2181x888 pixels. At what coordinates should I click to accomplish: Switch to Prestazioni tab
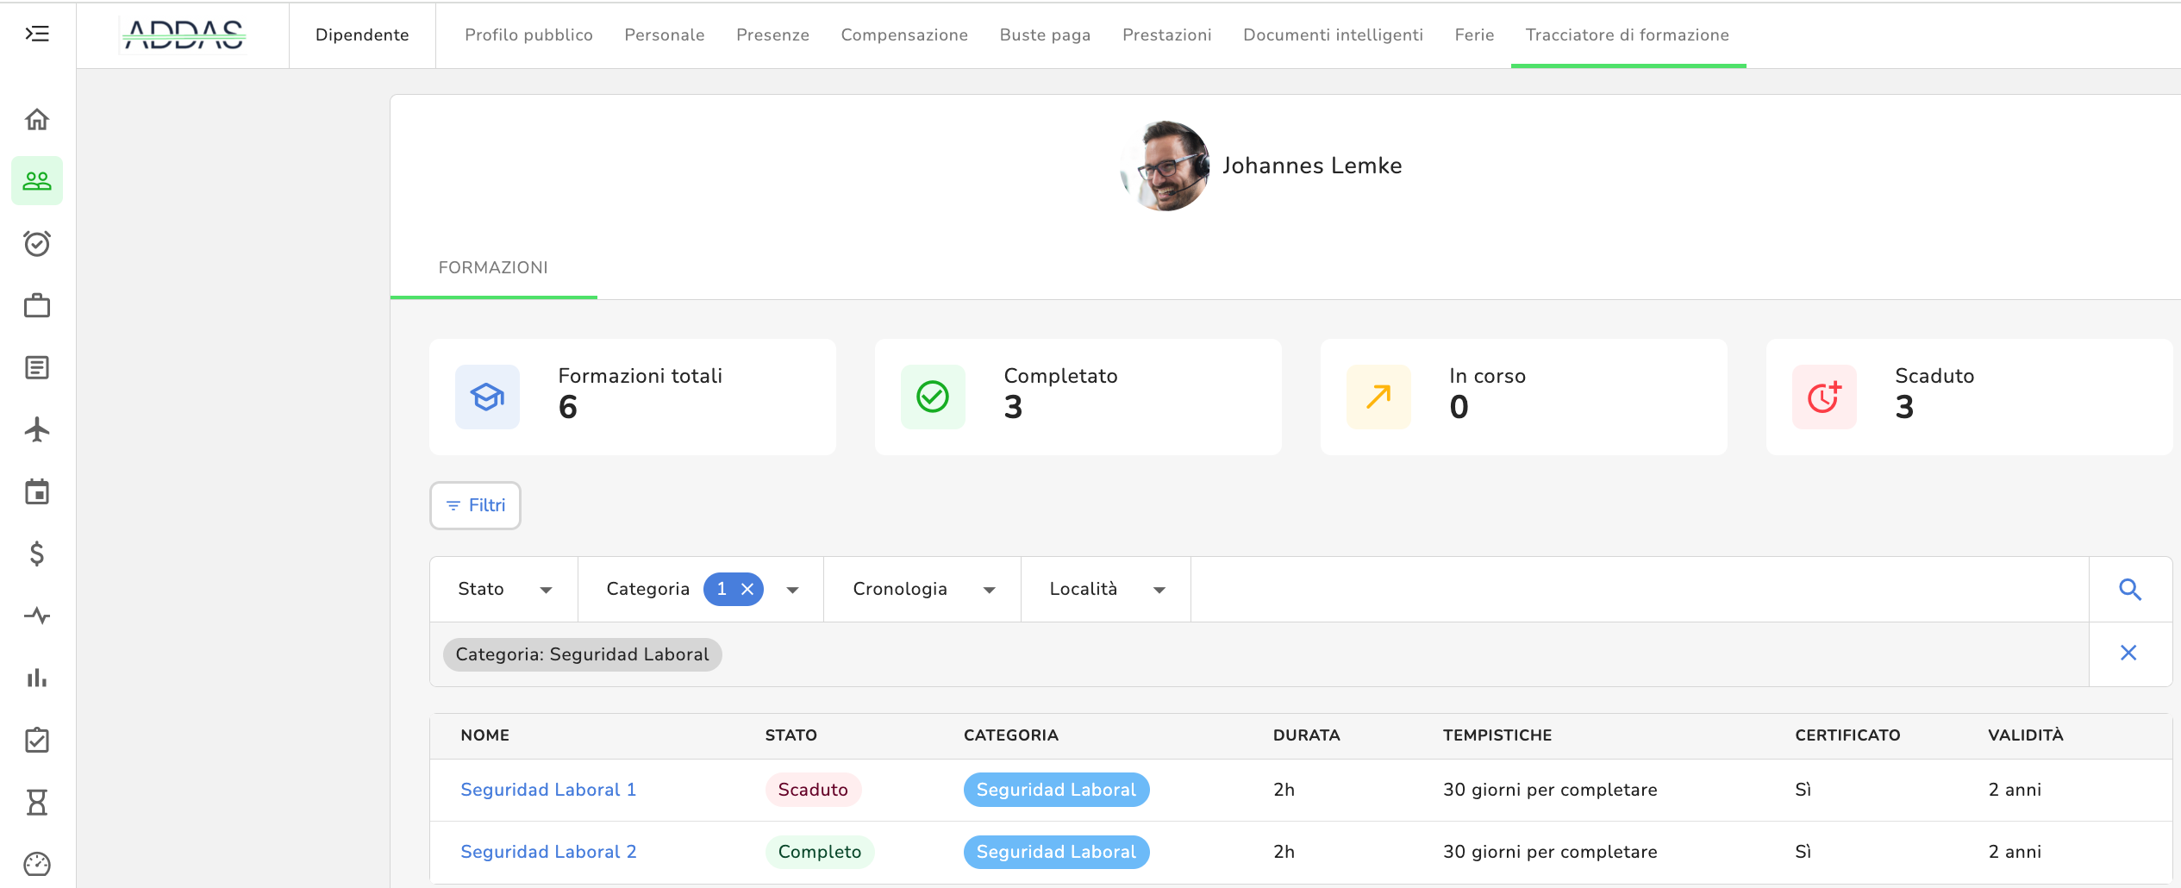1166,34
